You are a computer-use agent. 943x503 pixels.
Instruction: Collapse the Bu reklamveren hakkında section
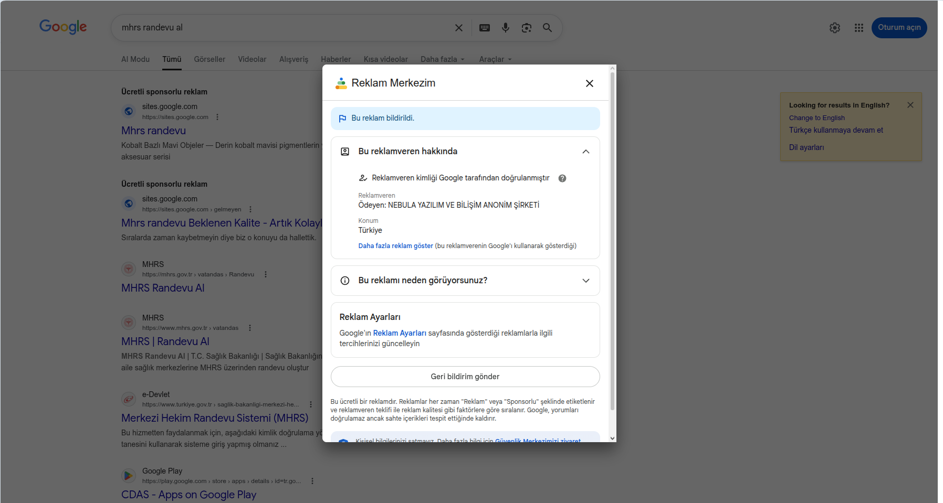[x=586, y=152]
